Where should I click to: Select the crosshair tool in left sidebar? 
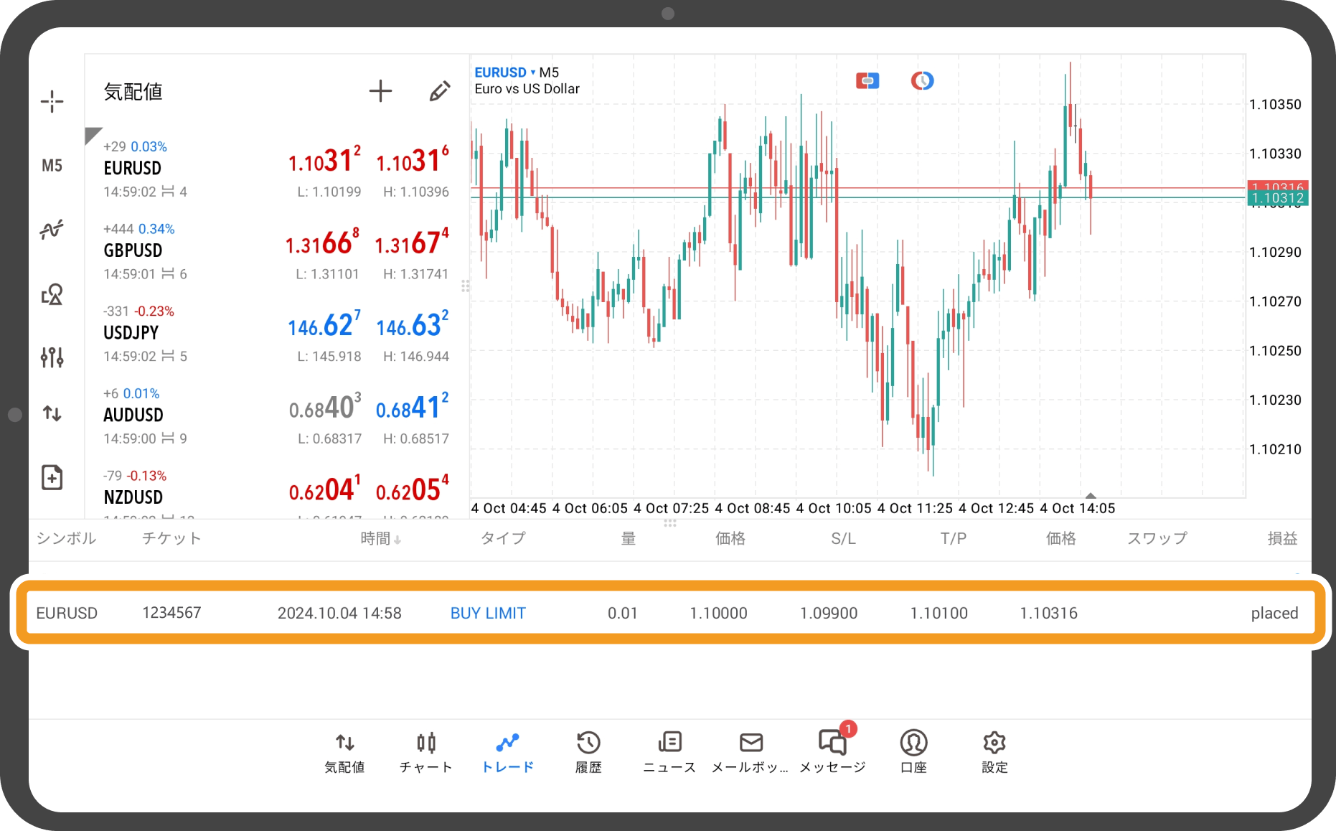click(52, 101)
